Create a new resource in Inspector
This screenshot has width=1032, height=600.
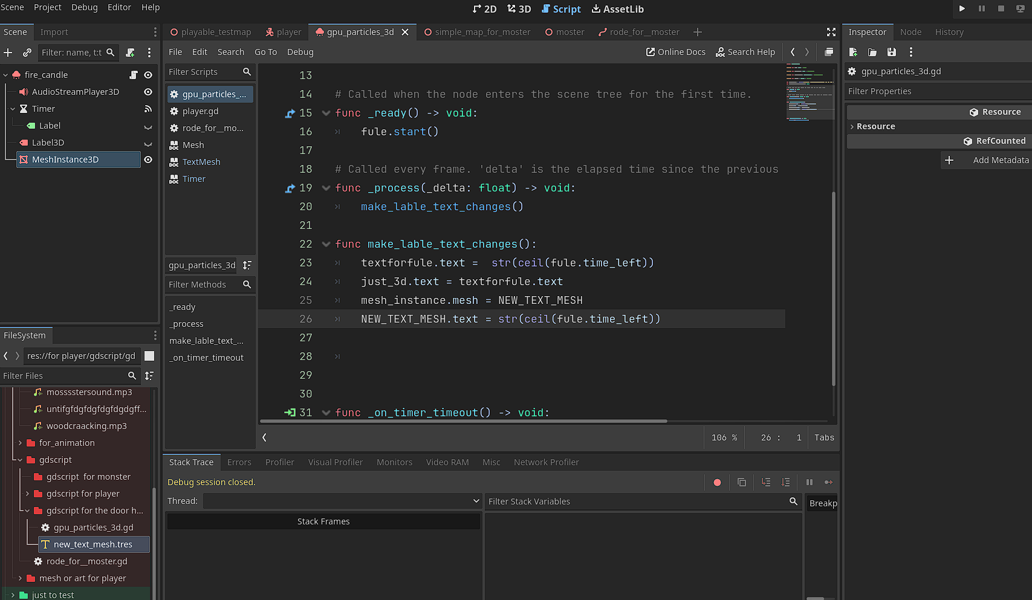[853, 52]
